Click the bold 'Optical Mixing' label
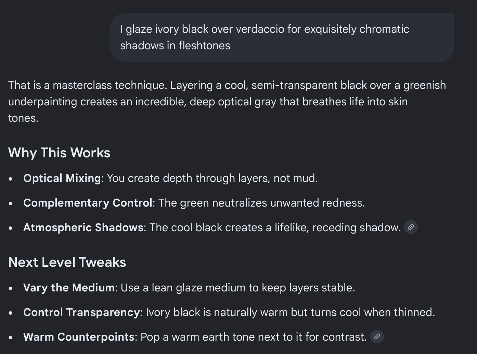Image resolution: width=477 pixels, height=354 pixels. (x=62, y=178)
